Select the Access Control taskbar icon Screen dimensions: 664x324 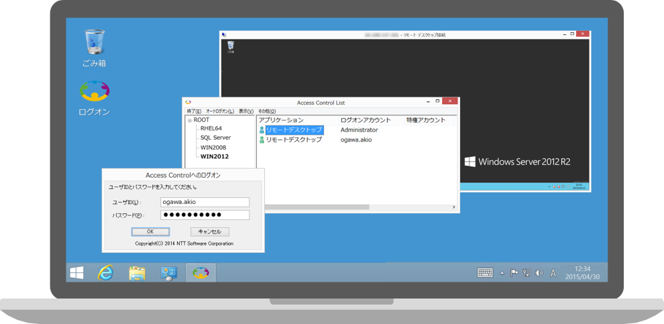[201, 273]
